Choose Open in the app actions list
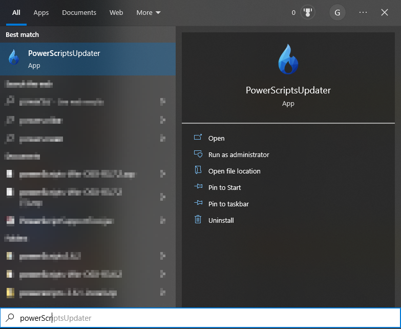The height and width of the screenshot is (329, 401). coord(216,138)
